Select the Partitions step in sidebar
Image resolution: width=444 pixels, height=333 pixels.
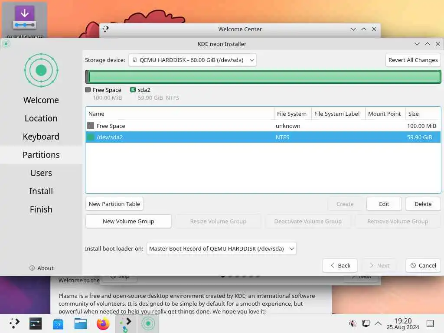(x=41, y=155)
